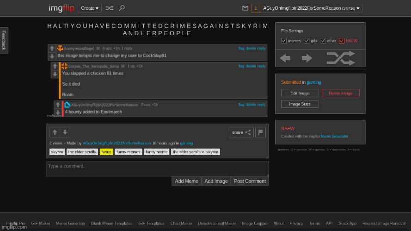
Task: Go to next image with right arrow
Action: click(307, 58)
